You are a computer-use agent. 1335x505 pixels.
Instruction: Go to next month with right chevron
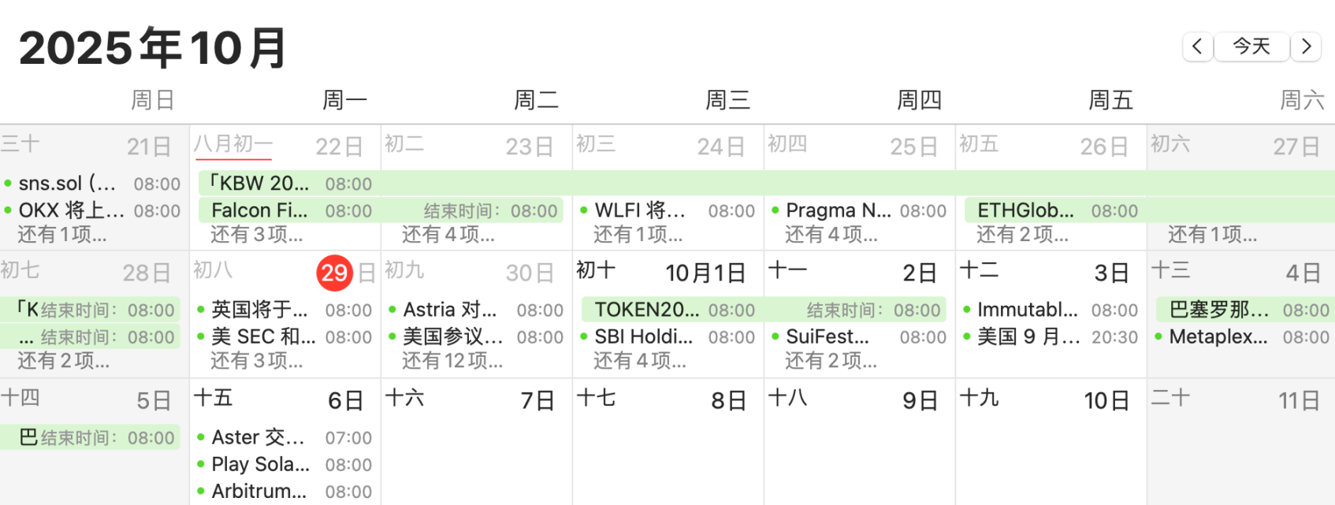point(1306,46)
